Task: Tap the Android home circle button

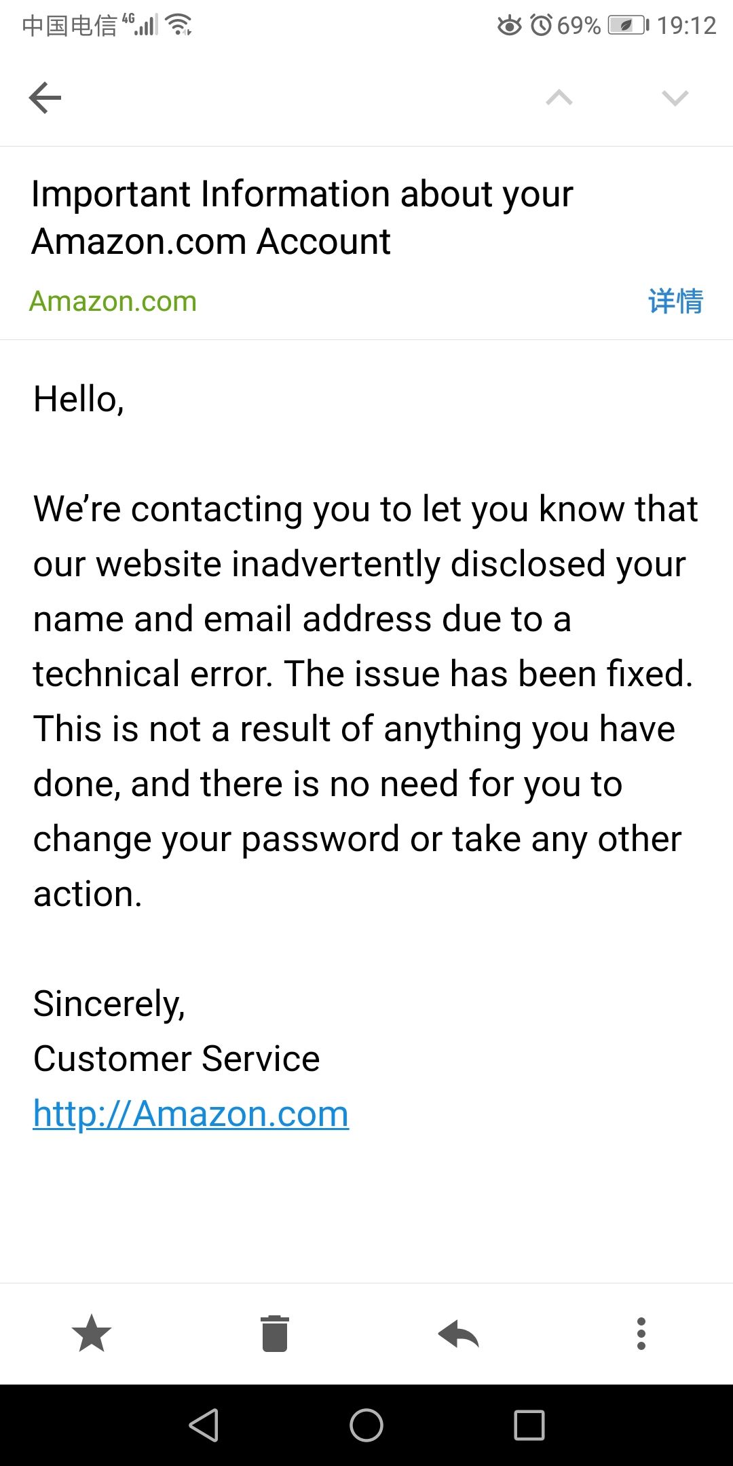Action: (366, 1425)
